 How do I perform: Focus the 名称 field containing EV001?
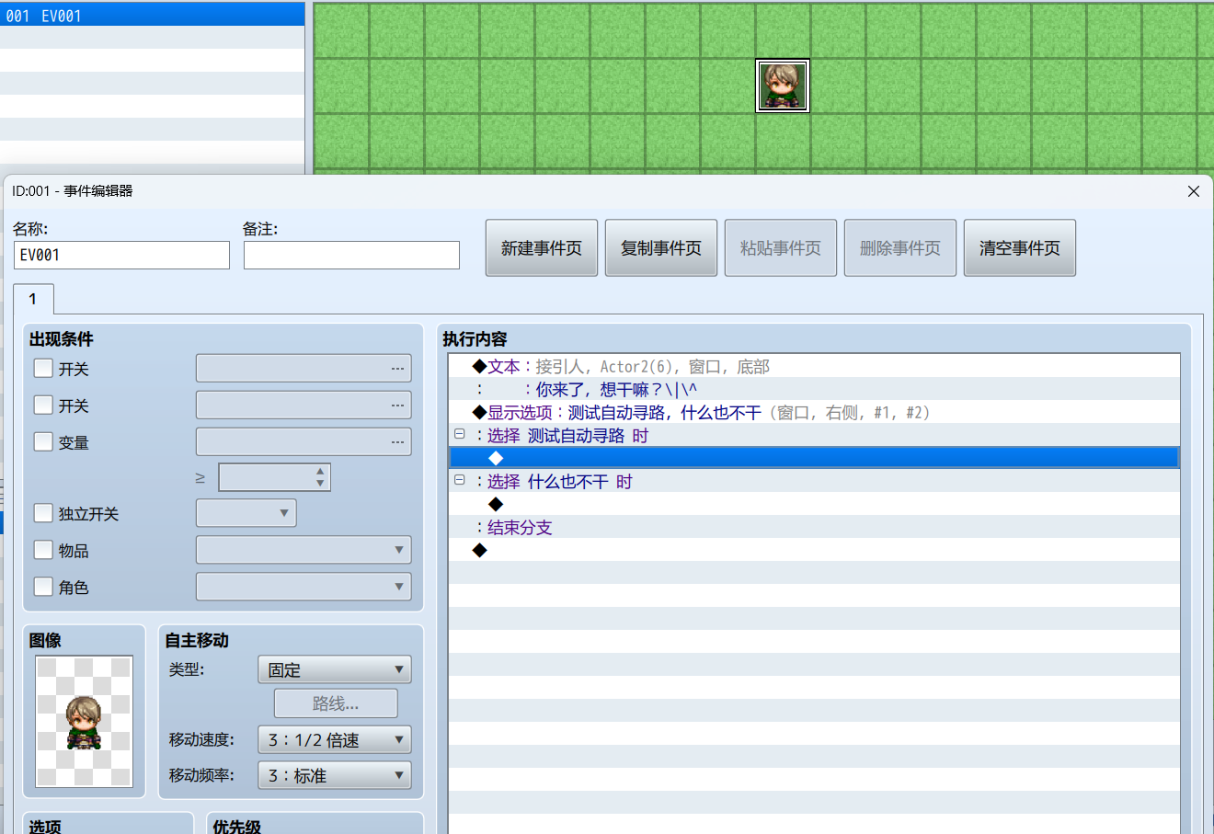tap(121, 255)
